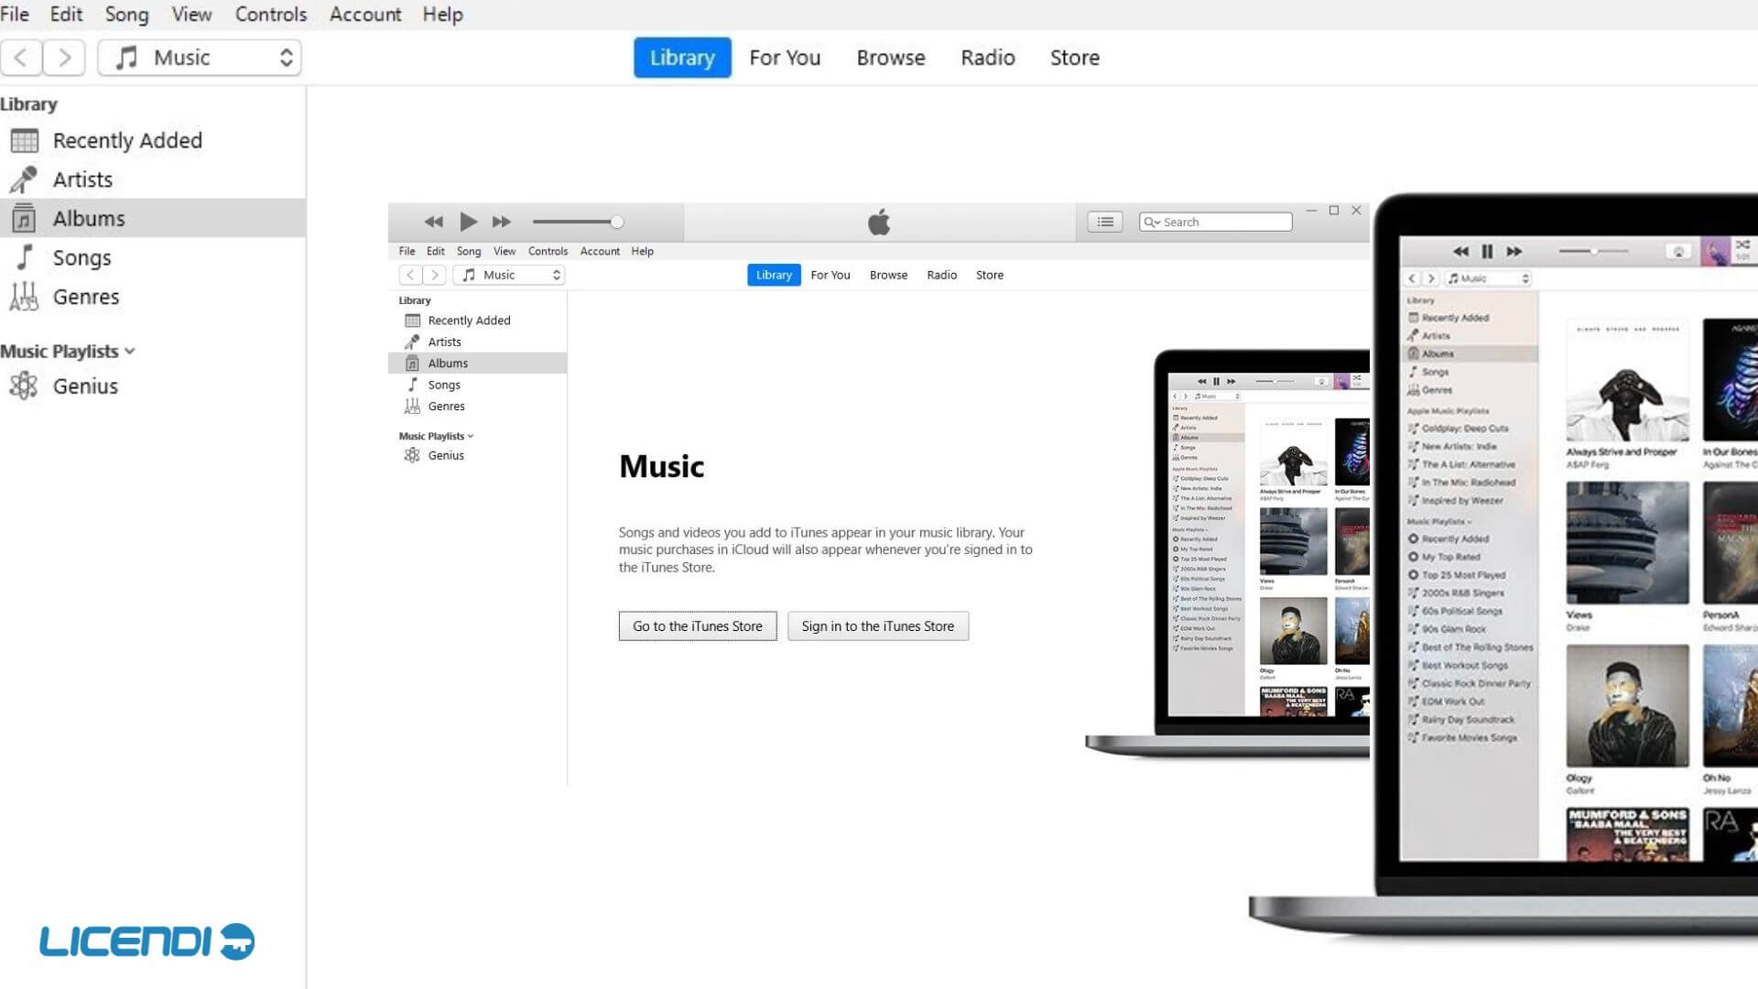Toggle the Radio navigation tab

988,57
